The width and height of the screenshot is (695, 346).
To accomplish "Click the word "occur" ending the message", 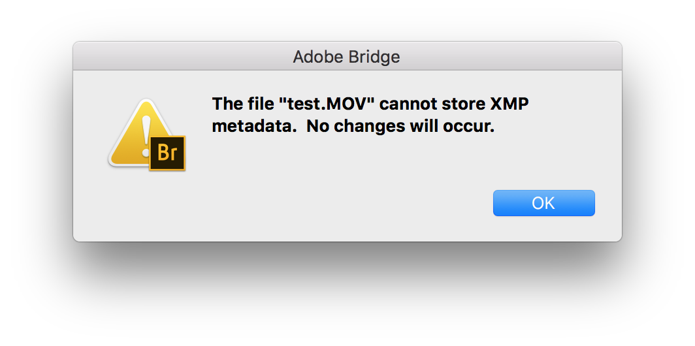I will point(470,127).
